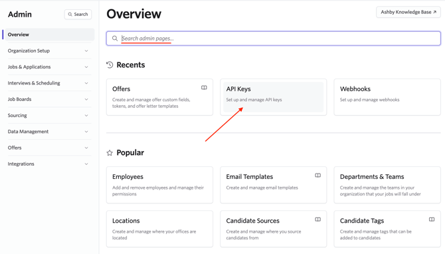Select Overview in the sidebar
The height and width of the screenshot is (254, 445).
pos(49,35)
